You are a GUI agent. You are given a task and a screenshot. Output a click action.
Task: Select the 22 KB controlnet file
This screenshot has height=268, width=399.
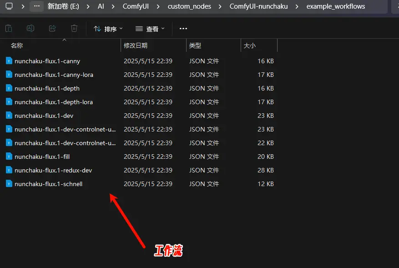point(65,143)
